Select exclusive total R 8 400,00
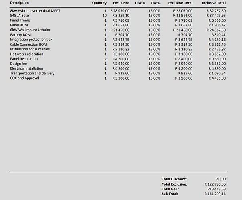 184,59
